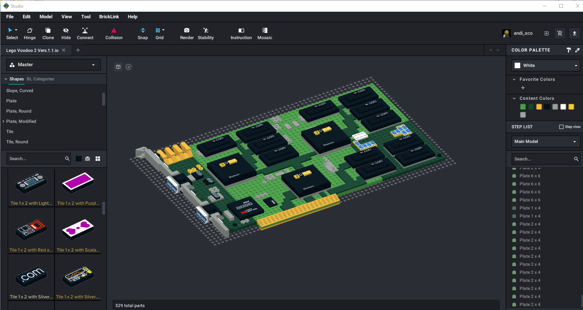Click the andi_sco user profile

[517, 33]
